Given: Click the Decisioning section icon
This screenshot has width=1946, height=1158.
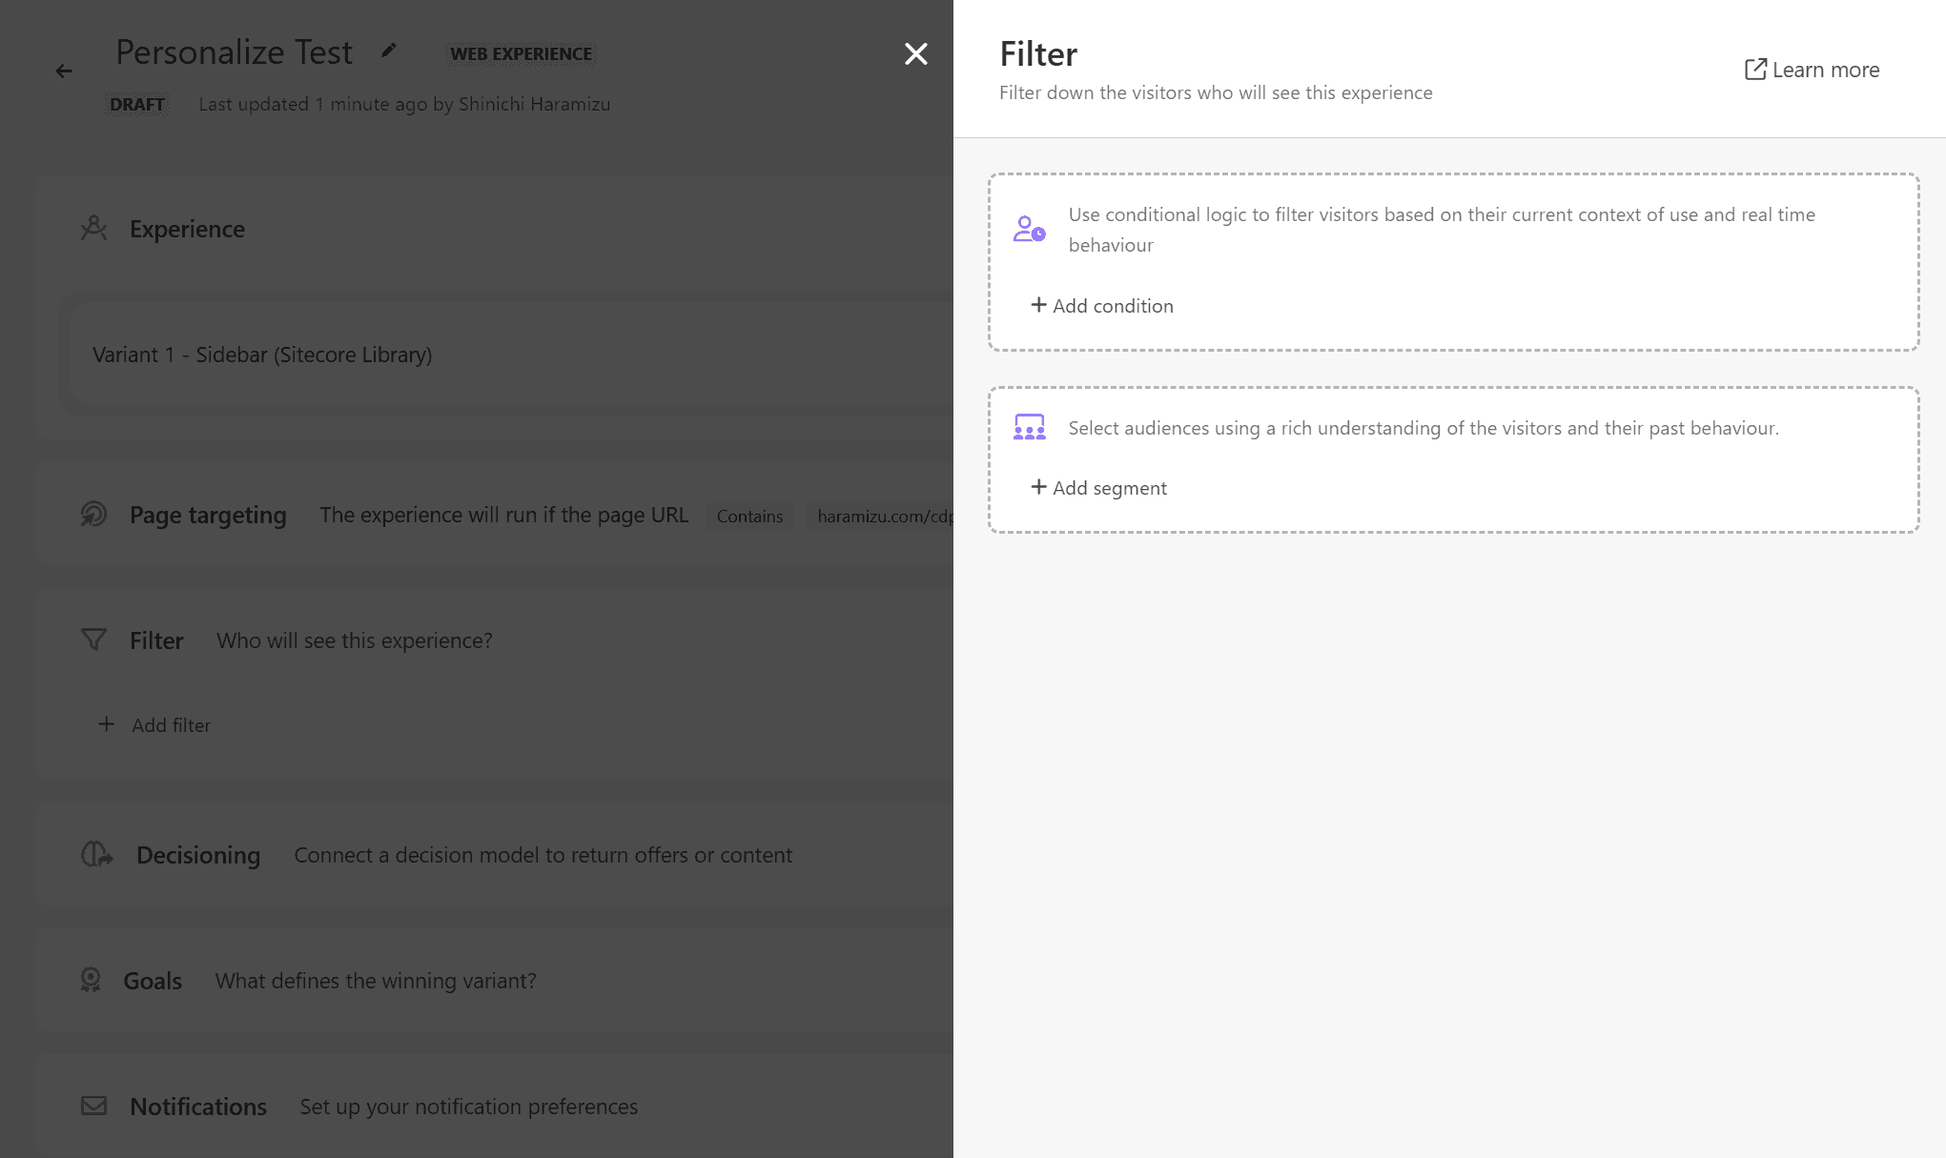Looking at the screenshot, I should click(x=96, y=855).
